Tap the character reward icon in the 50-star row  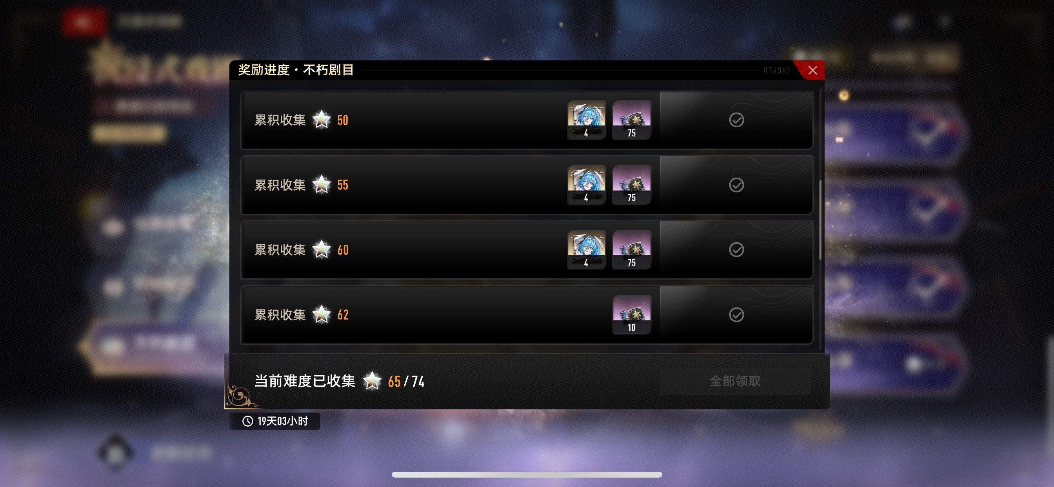586,120
